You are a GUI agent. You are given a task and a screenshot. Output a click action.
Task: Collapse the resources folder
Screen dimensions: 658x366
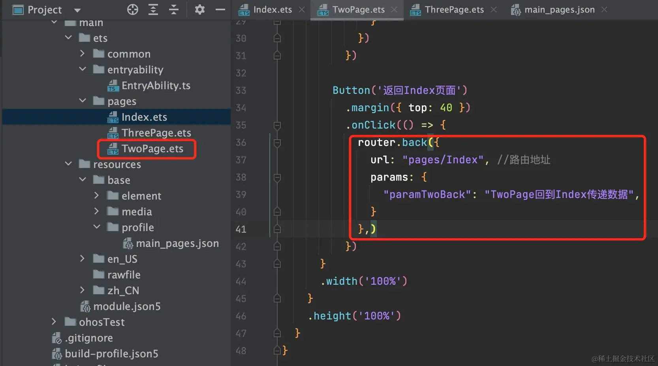(x=68, y=164)
